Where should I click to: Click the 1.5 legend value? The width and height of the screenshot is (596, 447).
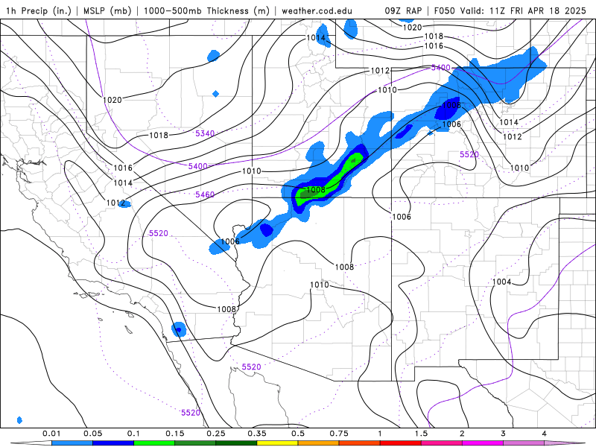click(421, 434)
